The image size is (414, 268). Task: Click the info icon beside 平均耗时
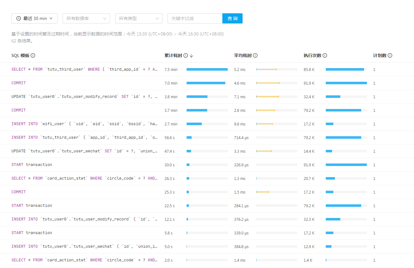click(255, 55)
